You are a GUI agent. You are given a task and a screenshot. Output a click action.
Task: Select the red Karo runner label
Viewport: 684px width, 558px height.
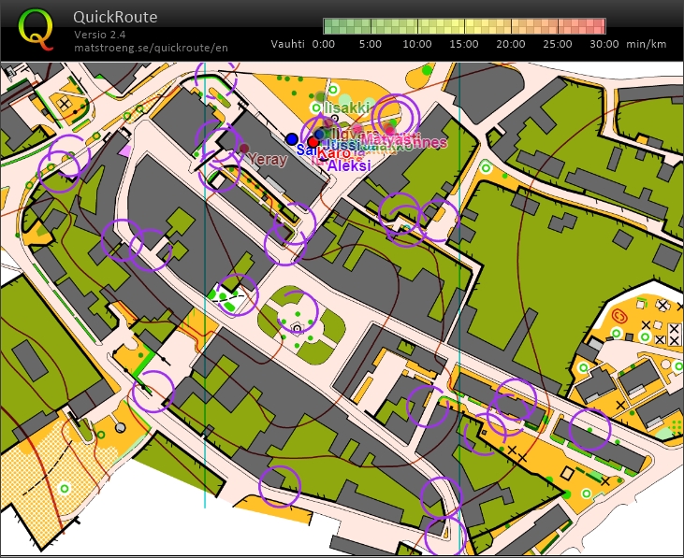tap(333, 153)
